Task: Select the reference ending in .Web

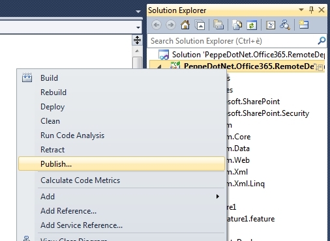Action: [x=238, y=160]
